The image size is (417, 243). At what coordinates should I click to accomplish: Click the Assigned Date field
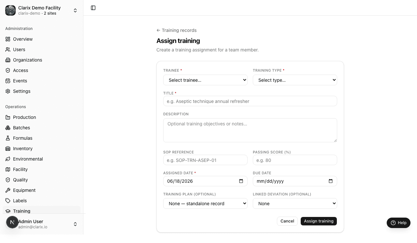(x=205, y=181)
